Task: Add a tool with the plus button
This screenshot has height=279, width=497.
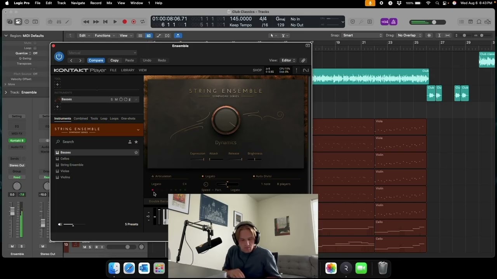Action: coord(57,84)
